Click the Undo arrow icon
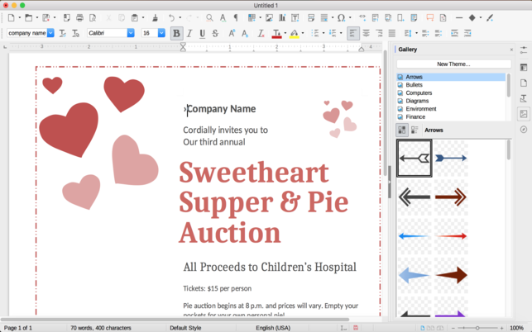Image resolution: width=532 pixels, height=332 pixels. click(171, 17)
